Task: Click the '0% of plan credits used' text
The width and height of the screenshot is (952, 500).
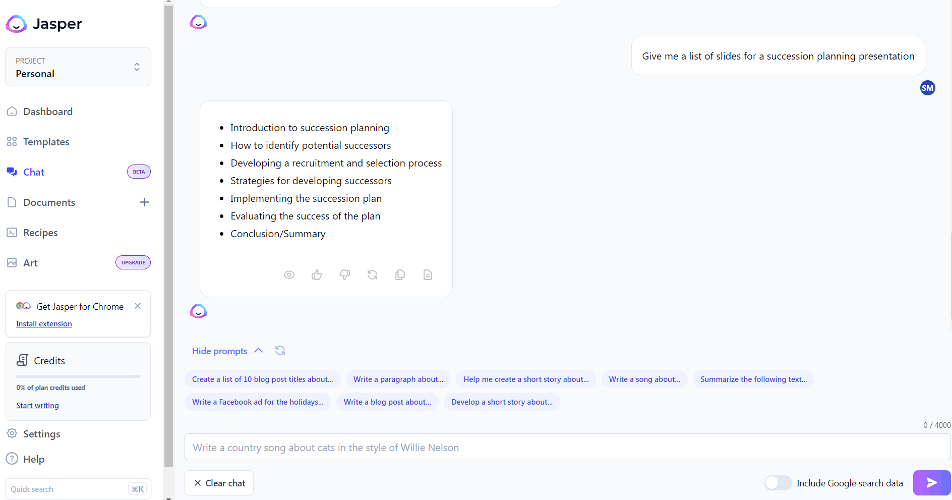Action: pyautogui.click(x=50, y=388)
